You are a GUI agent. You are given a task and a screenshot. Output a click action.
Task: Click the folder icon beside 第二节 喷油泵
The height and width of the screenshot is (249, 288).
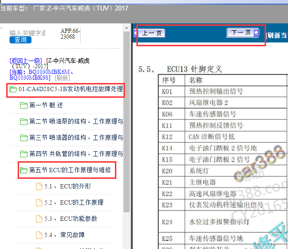click(24, 122)
